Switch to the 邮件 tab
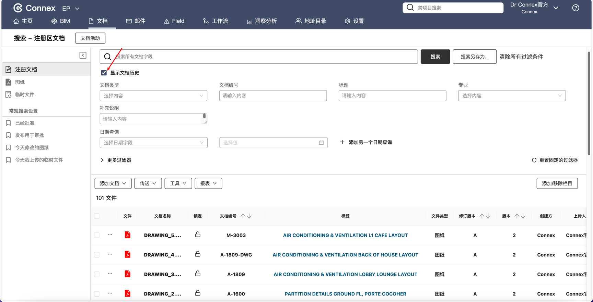 coord(136,21)
